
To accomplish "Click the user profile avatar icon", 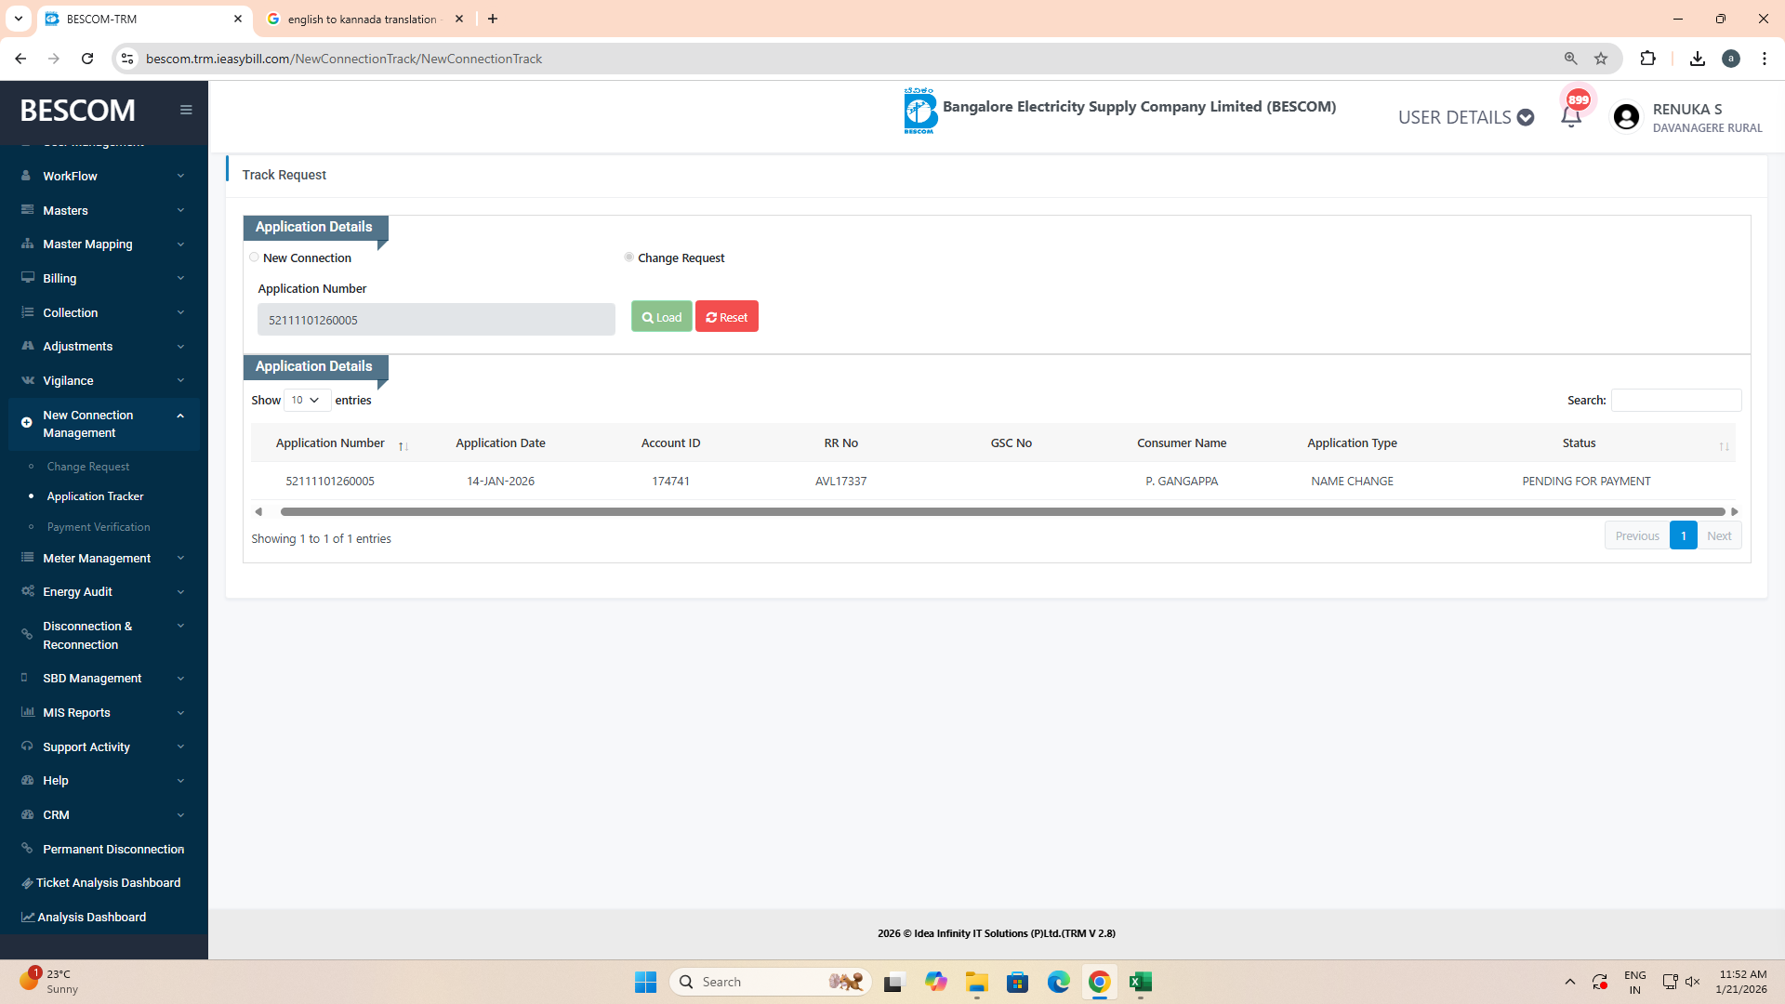I will click(1626, 117).
